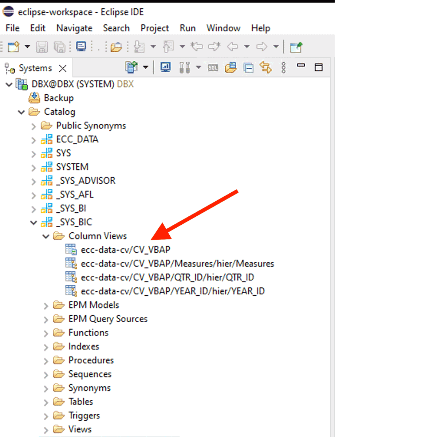Collapse the _SYS_BIC schema
Image resolution: width=437 pixels, height=437 pixels.
click(x=34, y=223)
